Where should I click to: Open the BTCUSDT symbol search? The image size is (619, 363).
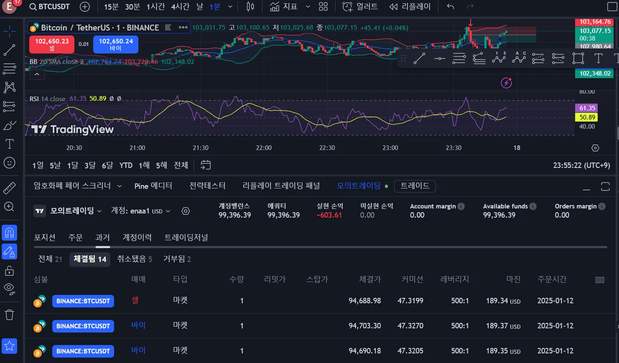tap(50, 7)
